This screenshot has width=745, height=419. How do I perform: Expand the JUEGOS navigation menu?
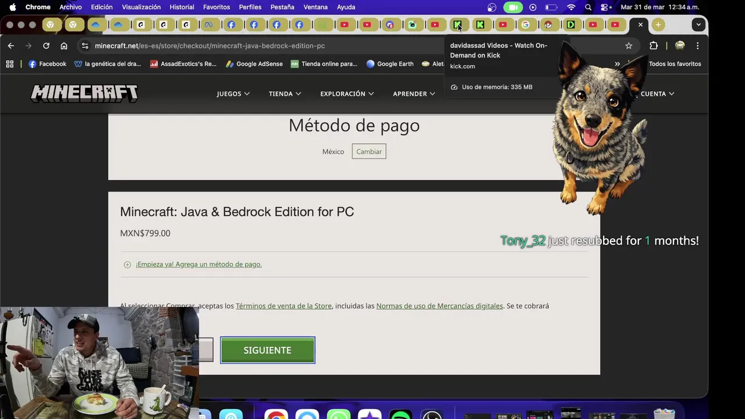[x=233, y=94]
